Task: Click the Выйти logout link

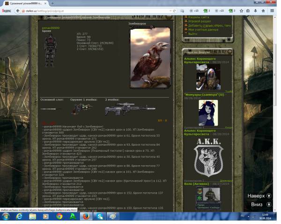Action: pyautogui.click(x=192, y=34)
